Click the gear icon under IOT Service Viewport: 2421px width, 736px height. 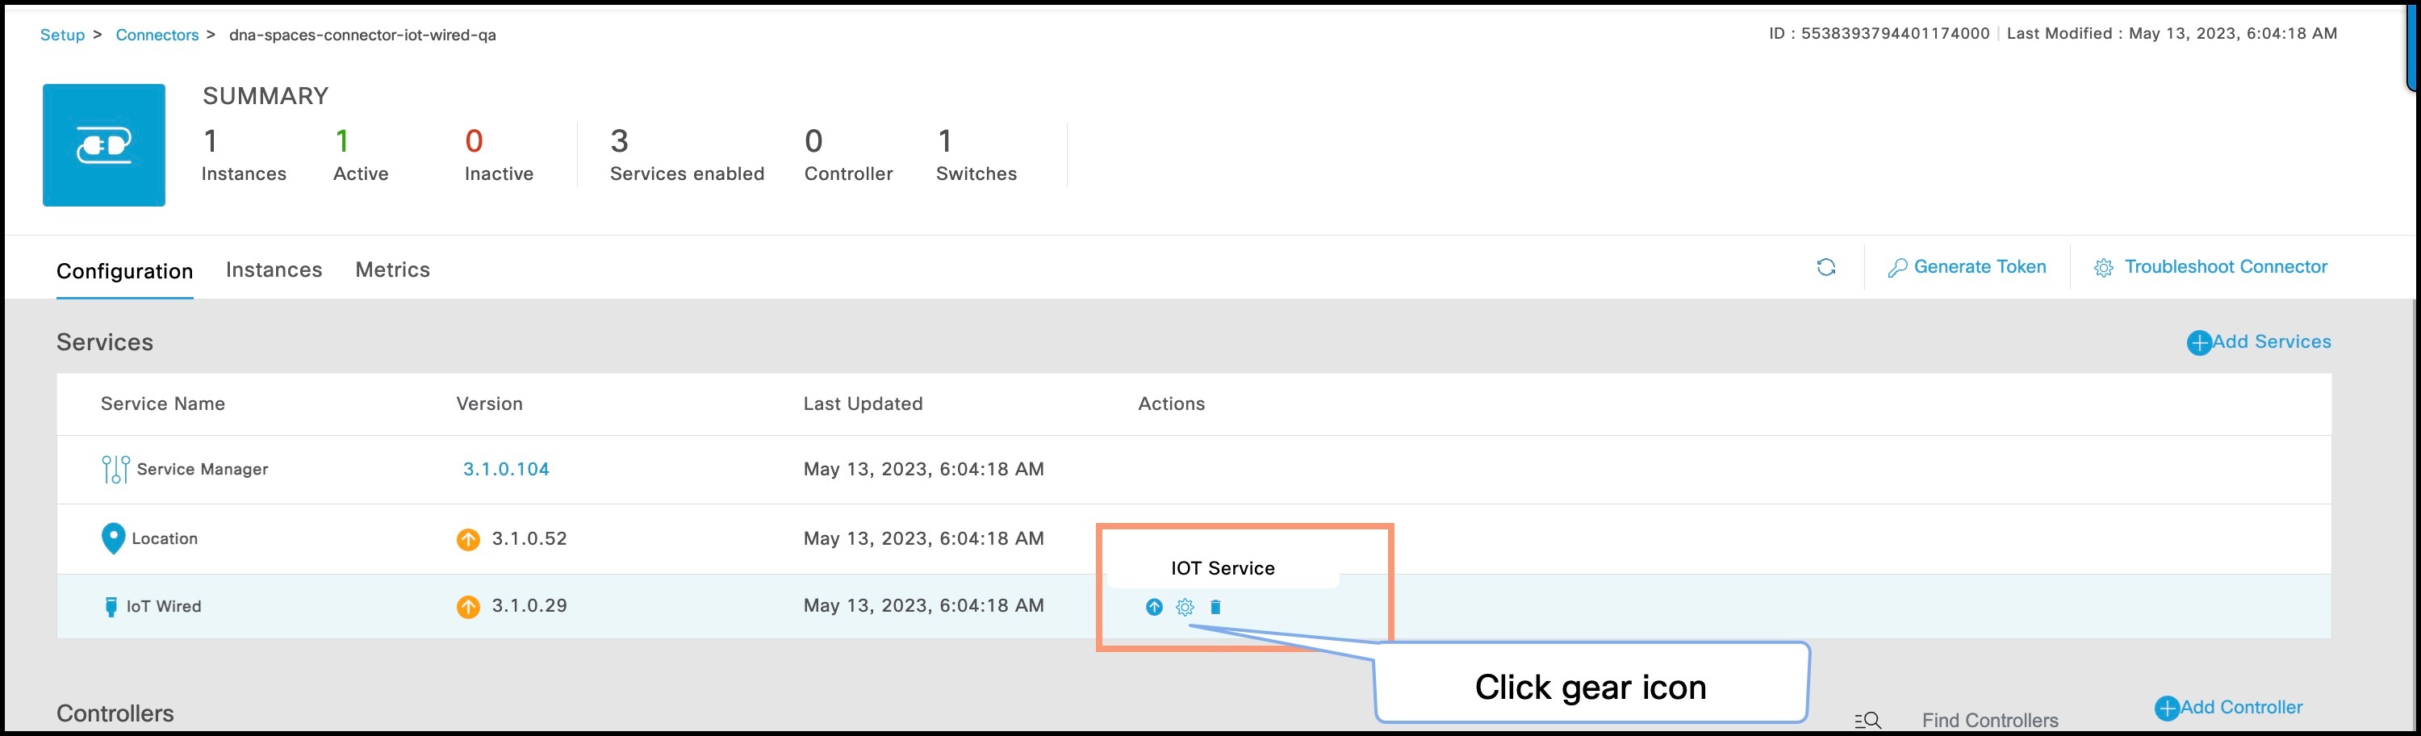[x=1185, y=607]
